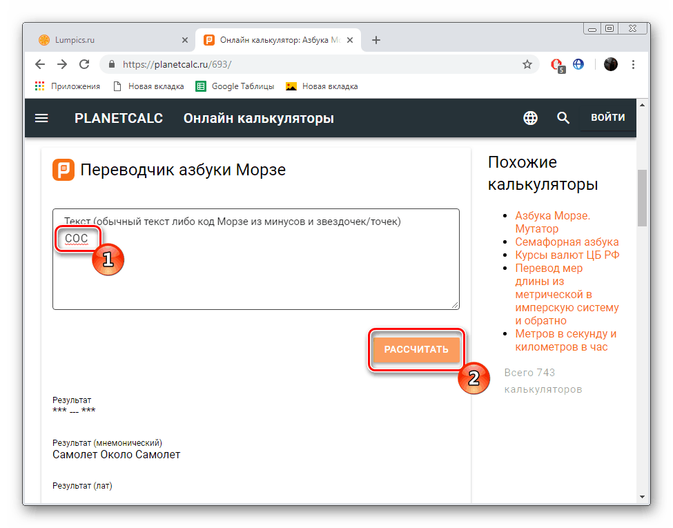Open the Приложения bookmarks shortcut
This screenshot has height=528, width=673.
pos(68,86)
